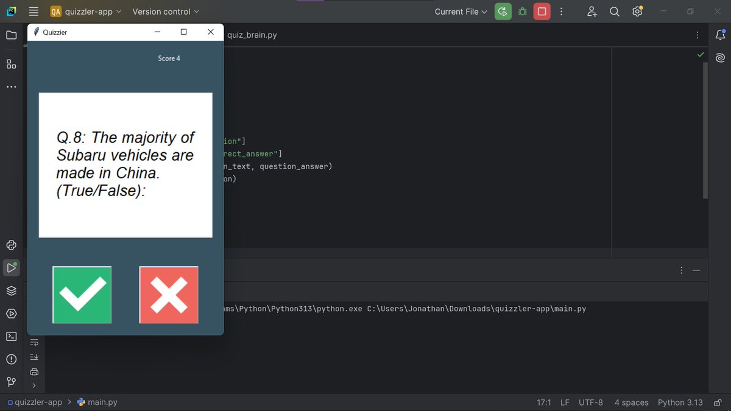Open the Services tool window icon
Viewport: 731px width, 411px height.
11,314
